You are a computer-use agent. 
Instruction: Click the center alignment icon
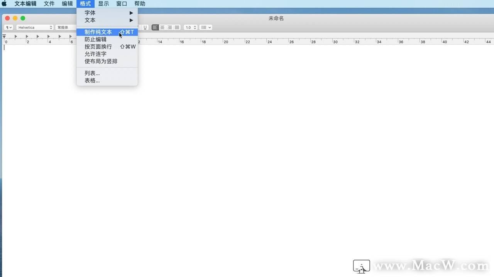click(x=162, y=27)
